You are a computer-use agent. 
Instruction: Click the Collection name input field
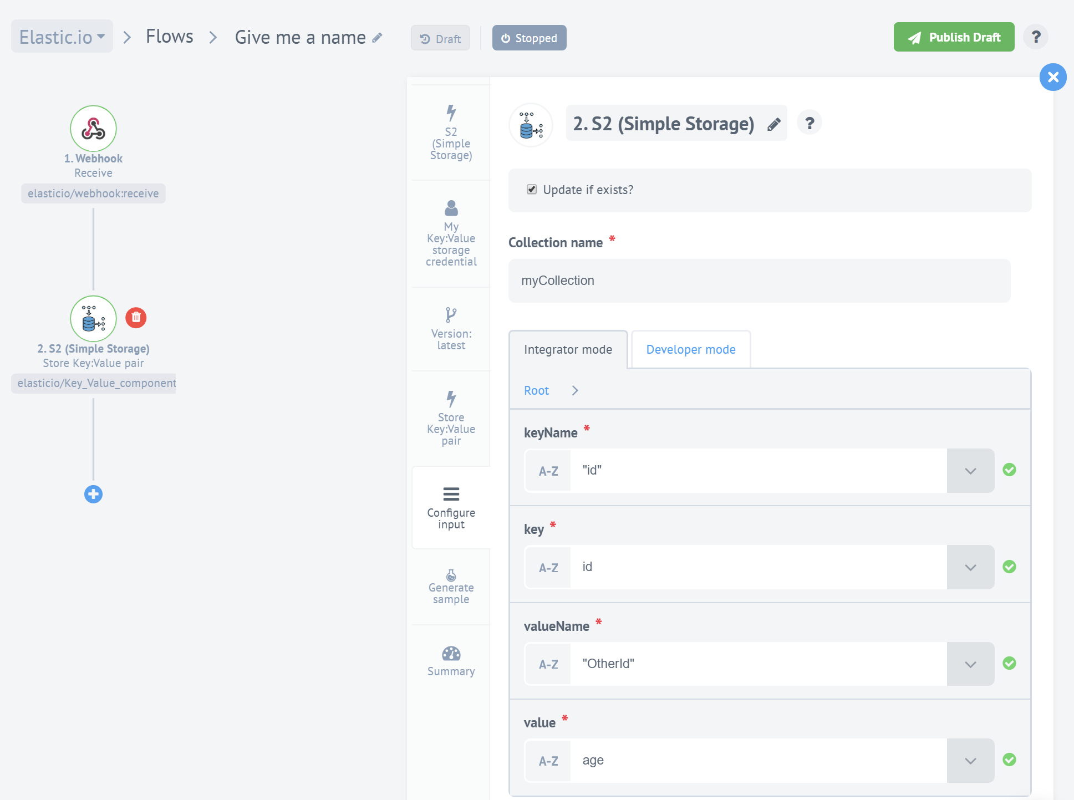click(x=759, y=281)
